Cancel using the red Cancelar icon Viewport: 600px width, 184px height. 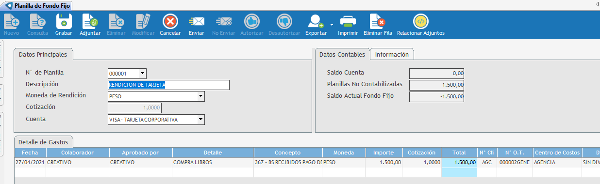170,22
